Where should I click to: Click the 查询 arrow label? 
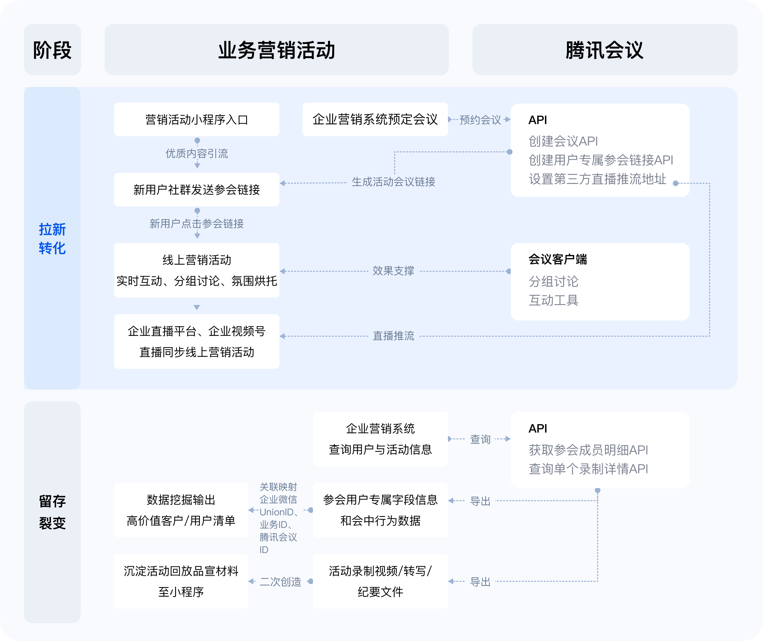[480, 439]
